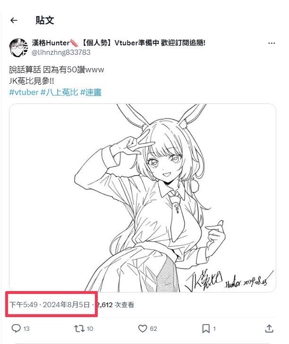Viewport: 289px width, 344px height.
Task: Enlarge the bunny girl sketch image
Action: 143,198
